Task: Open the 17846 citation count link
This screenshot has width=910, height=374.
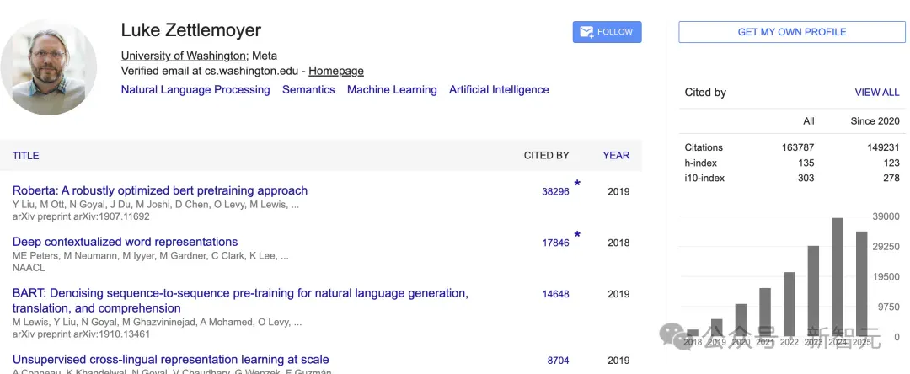Action: (x=555, y=243)
